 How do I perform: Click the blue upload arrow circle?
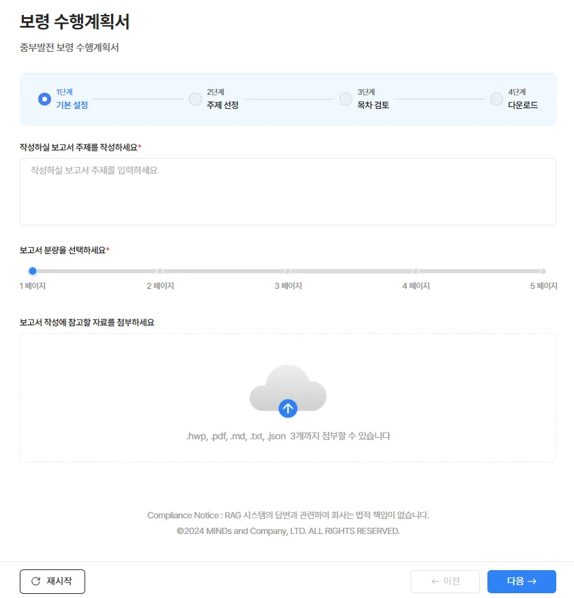tap(288, 409)
